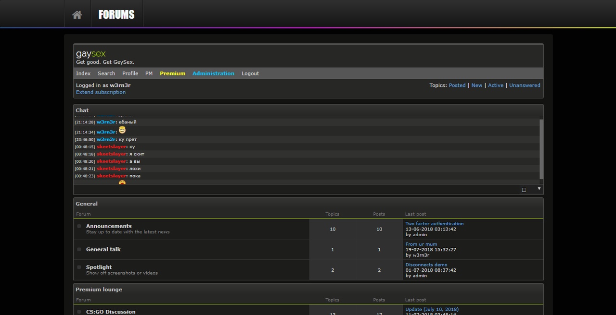616x315 pixels.
Task: Click "by admin" in the Announcements row
Action: point(416,235)
